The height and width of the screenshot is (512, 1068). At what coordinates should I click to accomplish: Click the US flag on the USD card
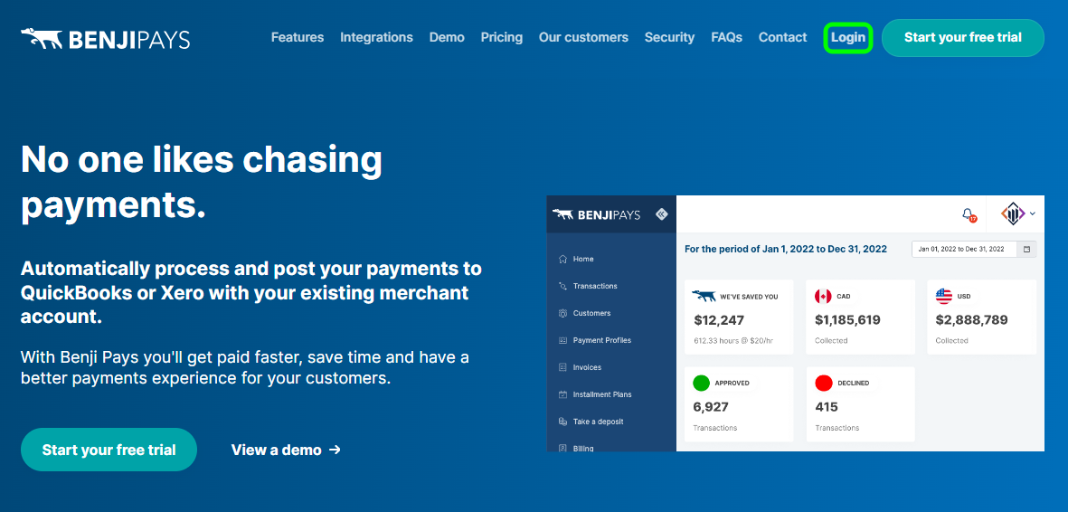944,296
